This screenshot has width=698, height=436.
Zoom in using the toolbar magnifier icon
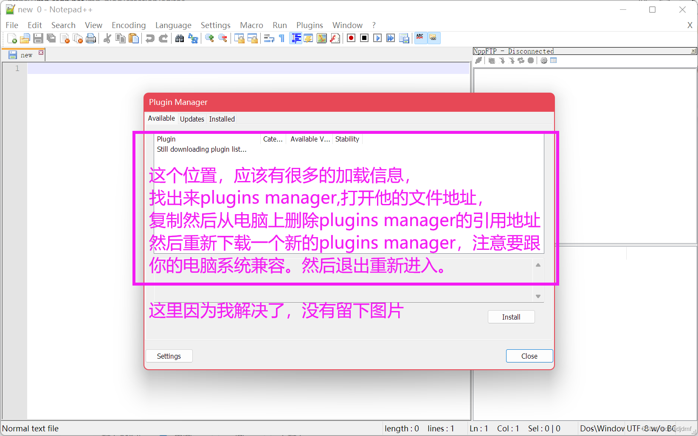point(209,38)
